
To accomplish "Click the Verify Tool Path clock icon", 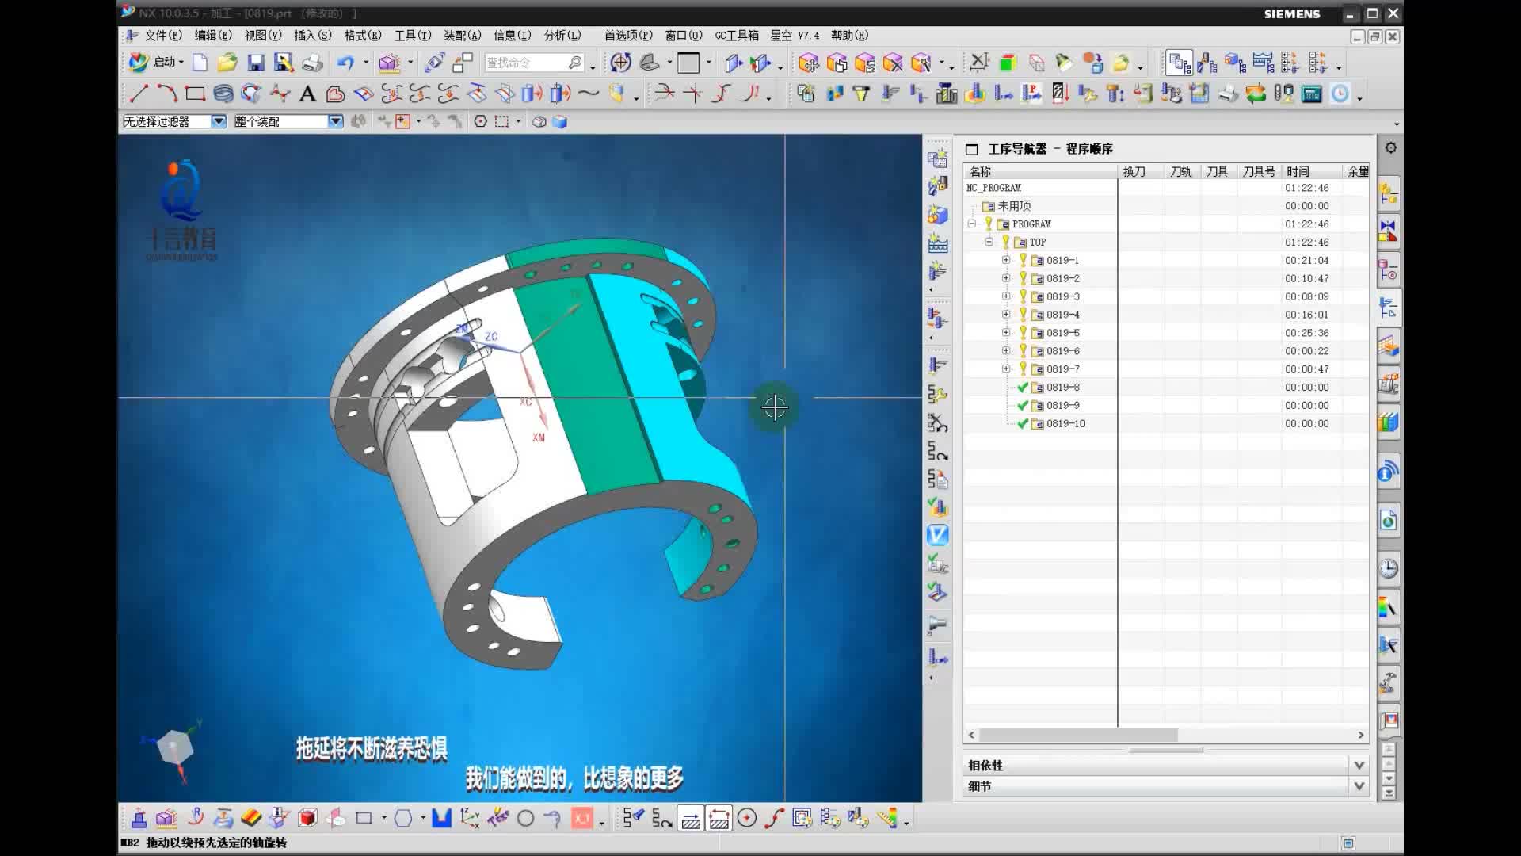I will [1340, 94].
